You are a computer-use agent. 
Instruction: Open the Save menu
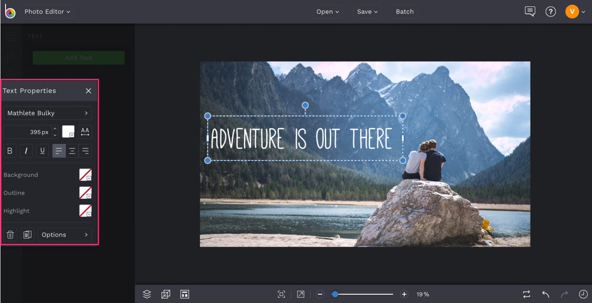coord(368,11)
